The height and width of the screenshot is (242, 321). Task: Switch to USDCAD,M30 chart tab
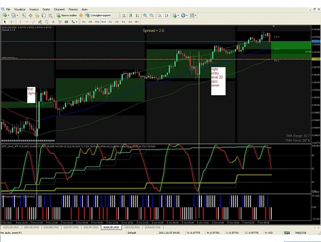132,228
